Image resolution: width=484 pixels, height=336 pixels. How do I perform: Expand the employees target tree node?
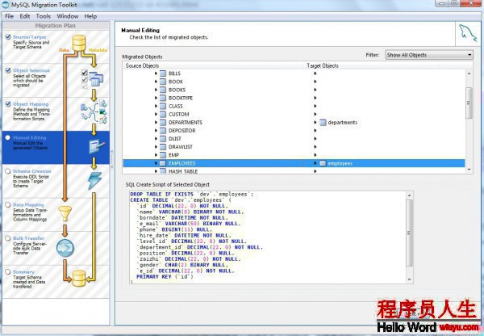click(x=315, y=163)
